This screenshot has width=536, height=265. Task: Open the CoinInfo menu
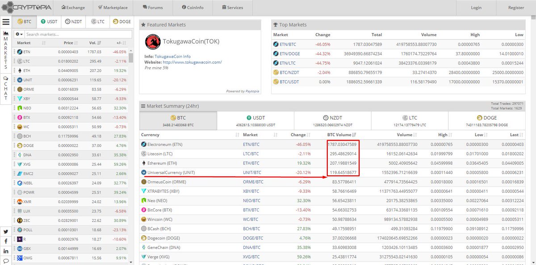(192, 8)
